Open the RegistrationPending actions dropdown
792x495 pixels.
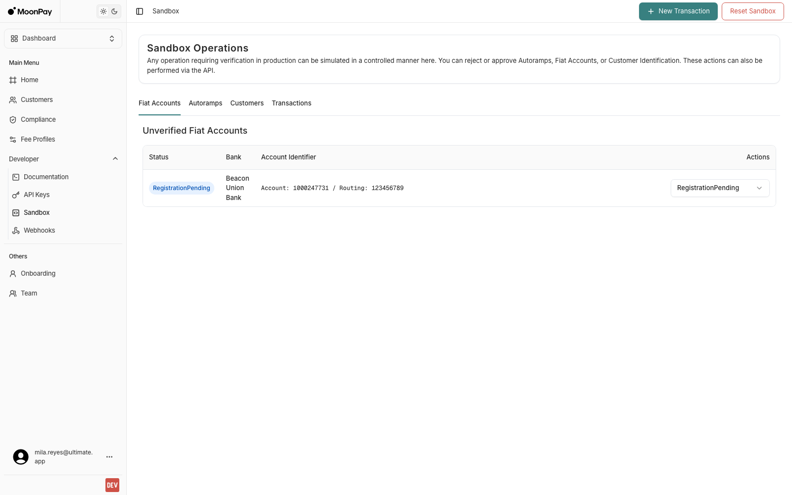pyautogui.click(x=720, y=188)
